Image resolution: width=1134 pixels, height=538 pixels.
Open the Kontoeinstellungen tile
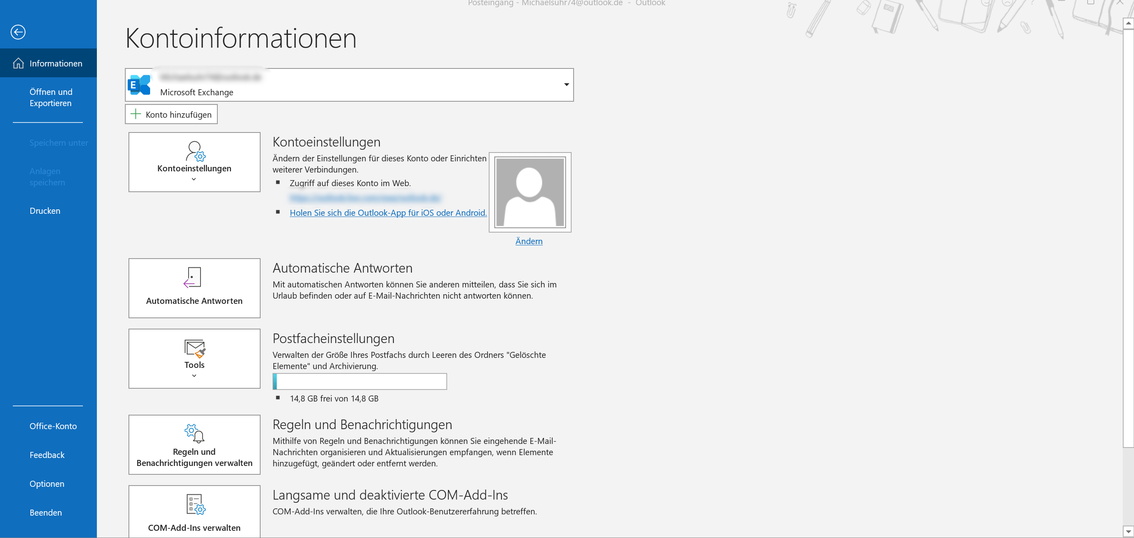pos(194,162)
